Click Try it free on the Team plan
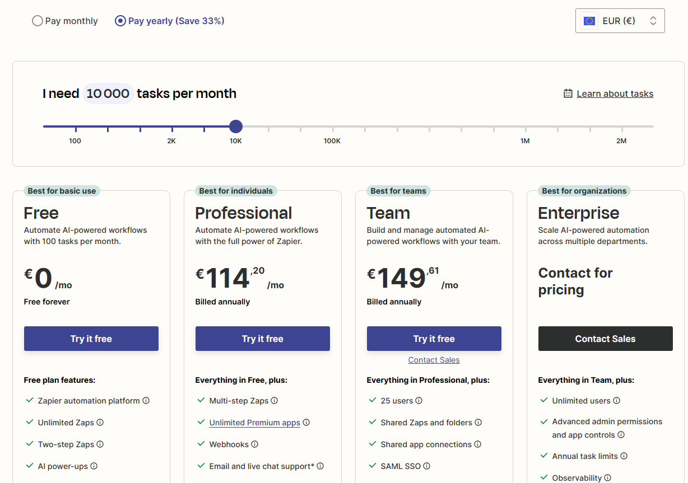Image resolution: width=688 pixels, height=483 pixels. 434,338
